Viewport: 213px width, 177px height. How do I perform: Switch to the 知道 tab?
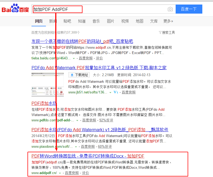[82, 21]
